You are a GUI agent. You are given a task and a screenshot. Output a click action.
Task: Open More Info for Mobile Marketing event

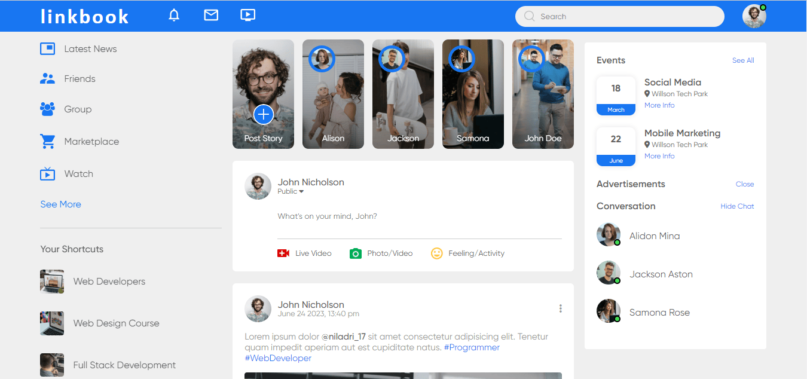tap(659, 155)
